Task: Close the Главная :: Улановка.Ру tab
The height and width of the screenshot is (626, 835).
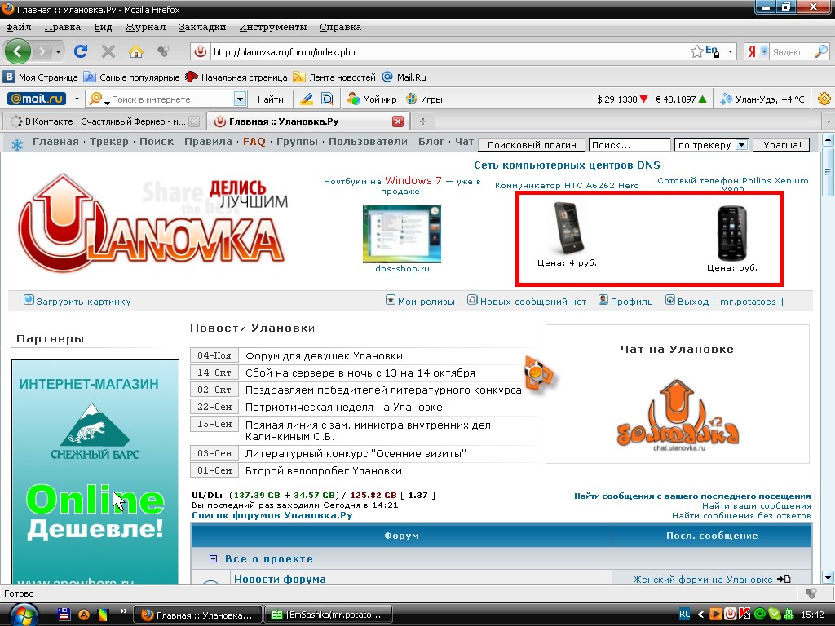Action: [398, 121]
